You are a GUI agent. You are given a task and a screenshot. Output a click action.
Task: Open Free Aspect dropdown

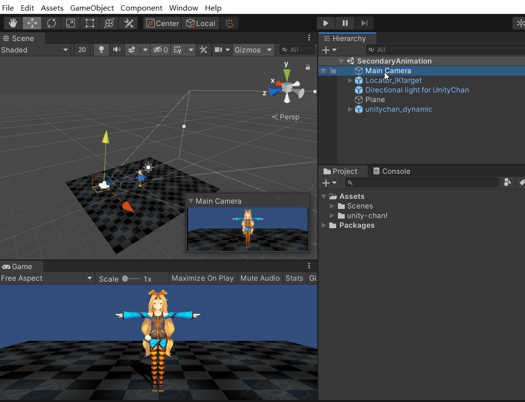click(47, 278)
